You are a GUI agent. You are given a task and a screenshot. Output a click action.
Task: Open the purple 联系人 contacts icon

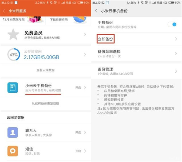[13, 133]
